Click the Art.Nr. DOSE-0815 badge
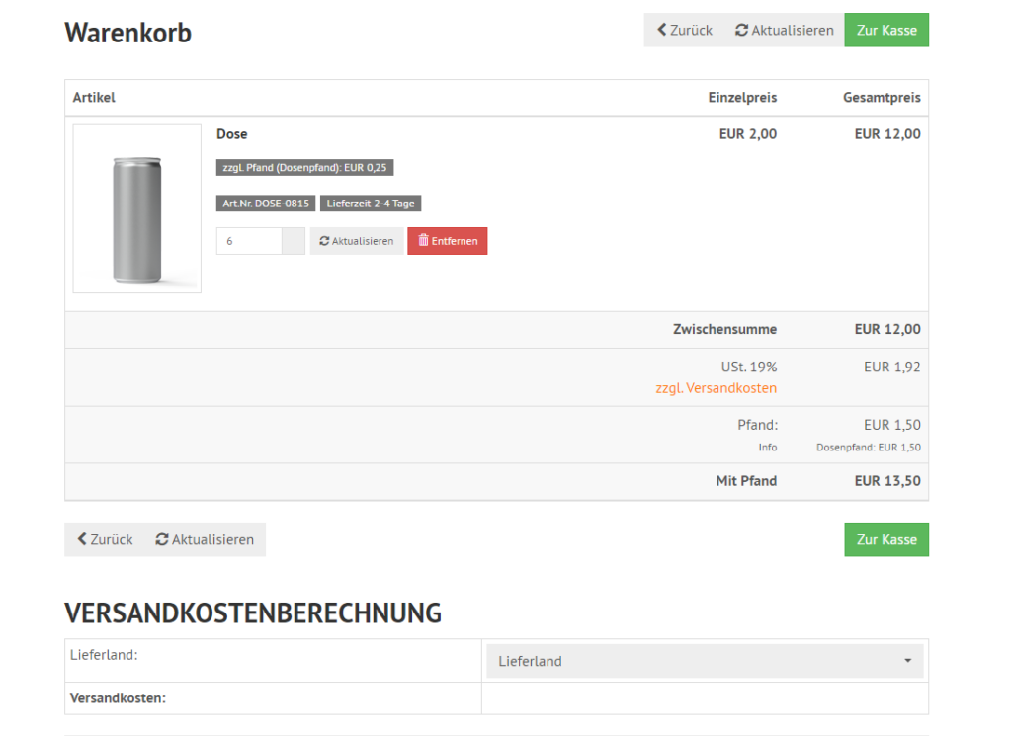Viewport: 1012px width, 736px height. pyautogui.click(x=266, y=204)
